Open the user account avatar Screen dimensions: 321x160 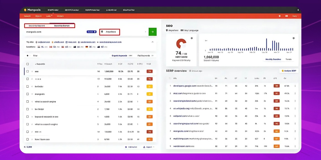[x=298, y=10]
